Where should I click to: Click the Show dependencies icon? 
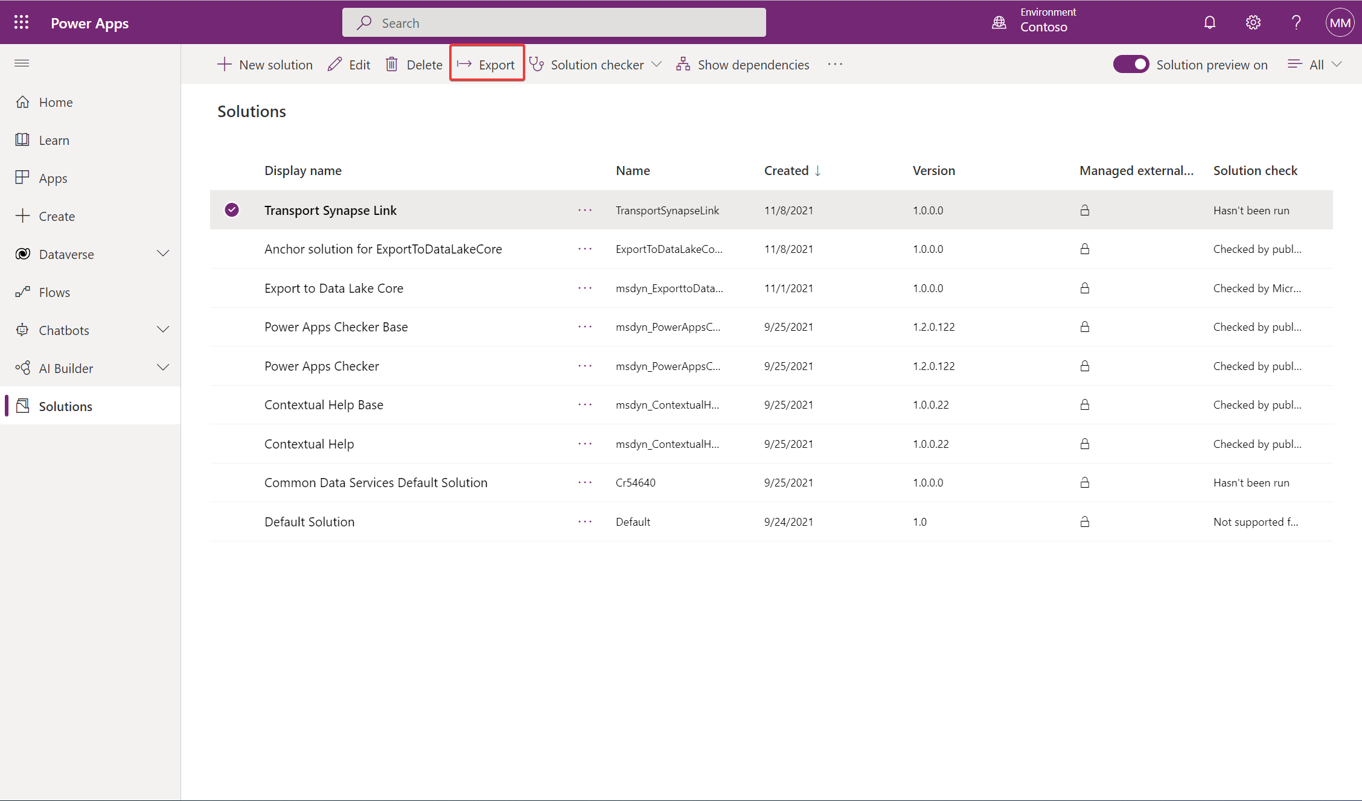pyautogui.click(x=683, y=64)
